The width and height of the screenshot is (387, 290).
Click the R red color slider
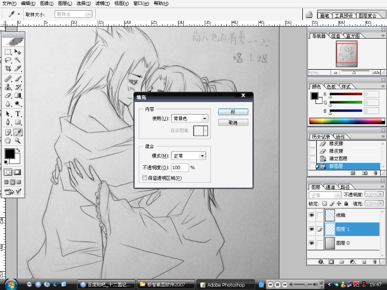pyautogui.click(x=346, y=94)
